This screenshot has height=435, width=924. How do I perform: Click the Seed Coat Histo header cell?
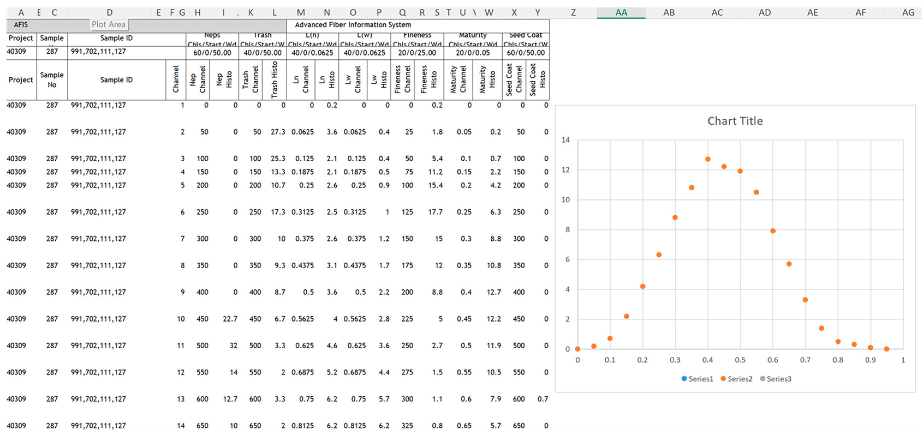pyautogui.click(x=537, y=80)
